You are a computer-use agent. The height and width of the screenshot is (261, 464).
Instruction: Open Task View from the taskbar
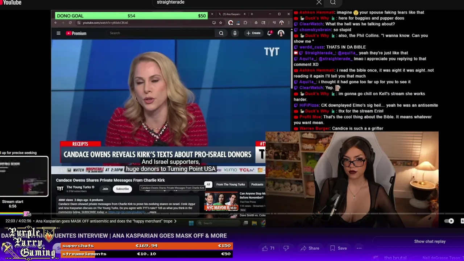(x=246, y=223)
